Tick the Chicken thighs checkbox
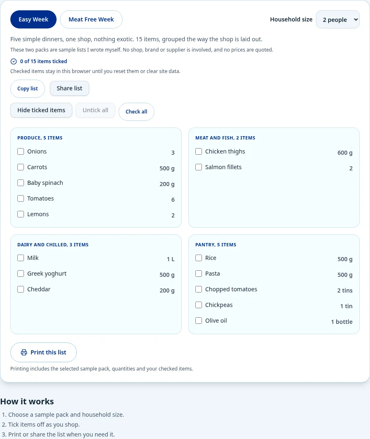This screenshot has height=439, width=370. [199, 151]
